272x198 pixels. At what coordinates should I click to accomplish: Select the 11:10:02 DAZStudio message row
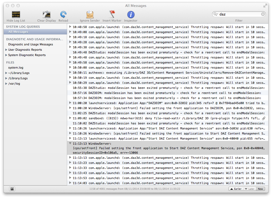pos(168,123)
